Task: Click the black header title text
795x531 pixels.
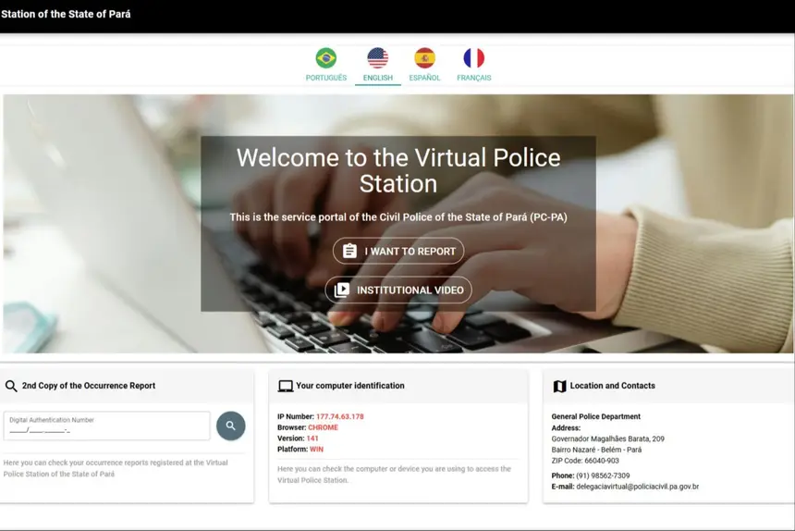Action: 66,14
